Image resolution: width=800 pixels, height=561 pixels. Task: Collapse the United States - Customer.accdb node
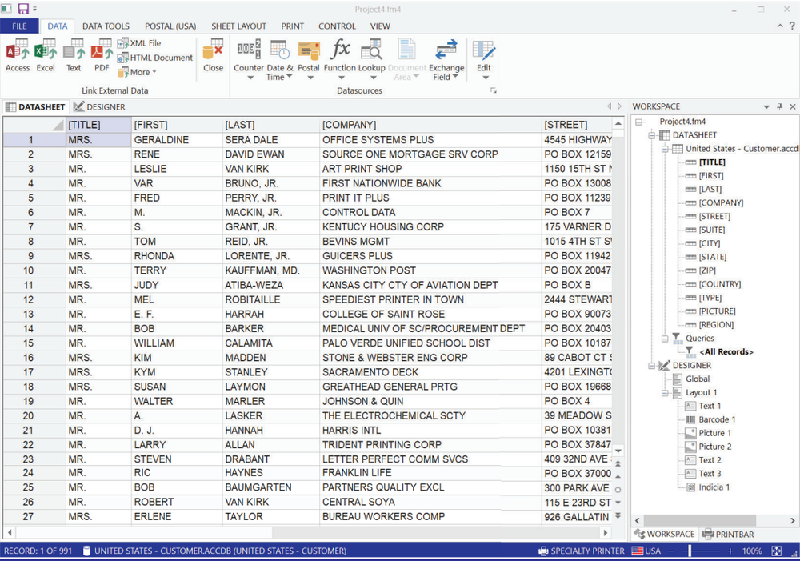pos(666,149)
